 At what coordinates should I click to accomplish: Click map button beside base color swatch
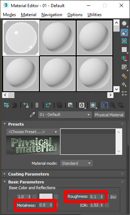pyautogui.click(x=56, y=197)
